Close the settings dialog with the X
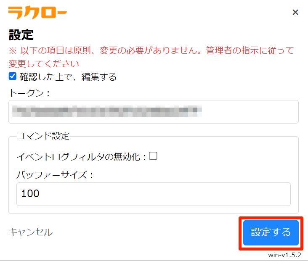The width and height of the screenshot is (308, 261). [x=295, y=12]
